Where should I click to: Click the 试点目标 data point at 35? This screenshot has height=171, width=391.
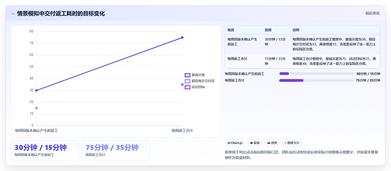182,85
